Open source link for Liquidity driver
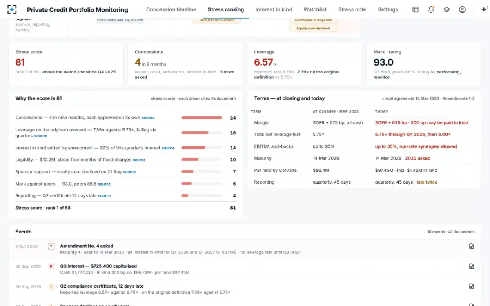Viewport: 490px width, 306px height. [x=139, y=160]
